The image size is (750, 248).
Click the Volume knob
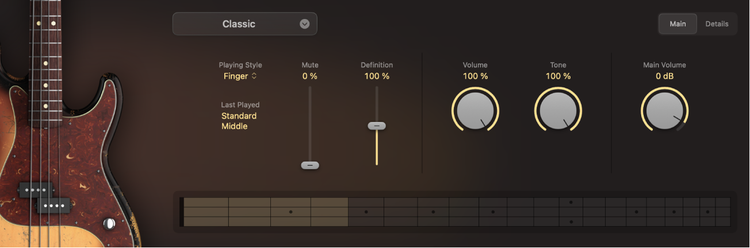pyautogui.click(x=475, y=110)
